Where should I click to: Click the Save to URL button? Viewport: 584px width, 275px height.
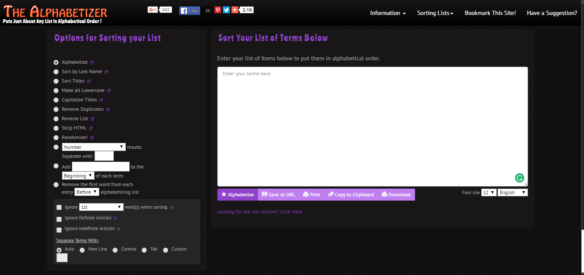click(279, 195)
